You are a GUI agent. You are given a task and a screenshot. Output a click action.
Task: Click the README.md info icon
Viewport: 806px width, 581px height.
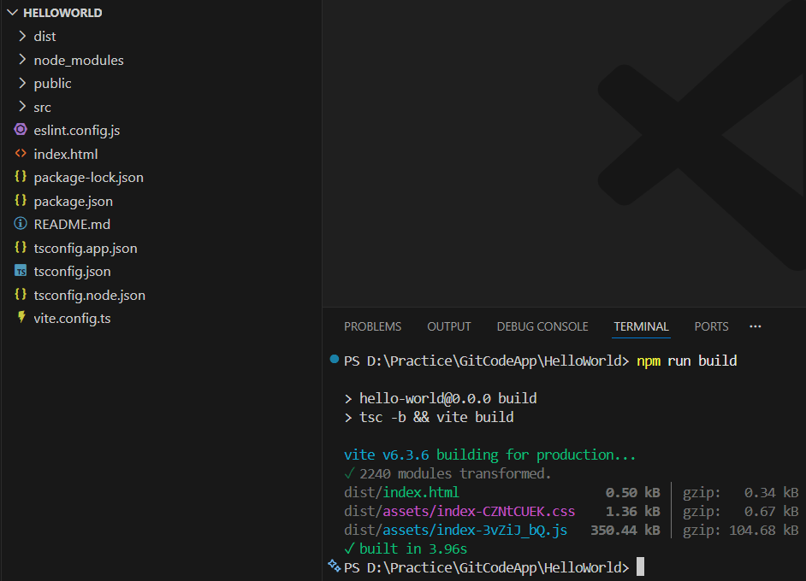coord(21,224)
